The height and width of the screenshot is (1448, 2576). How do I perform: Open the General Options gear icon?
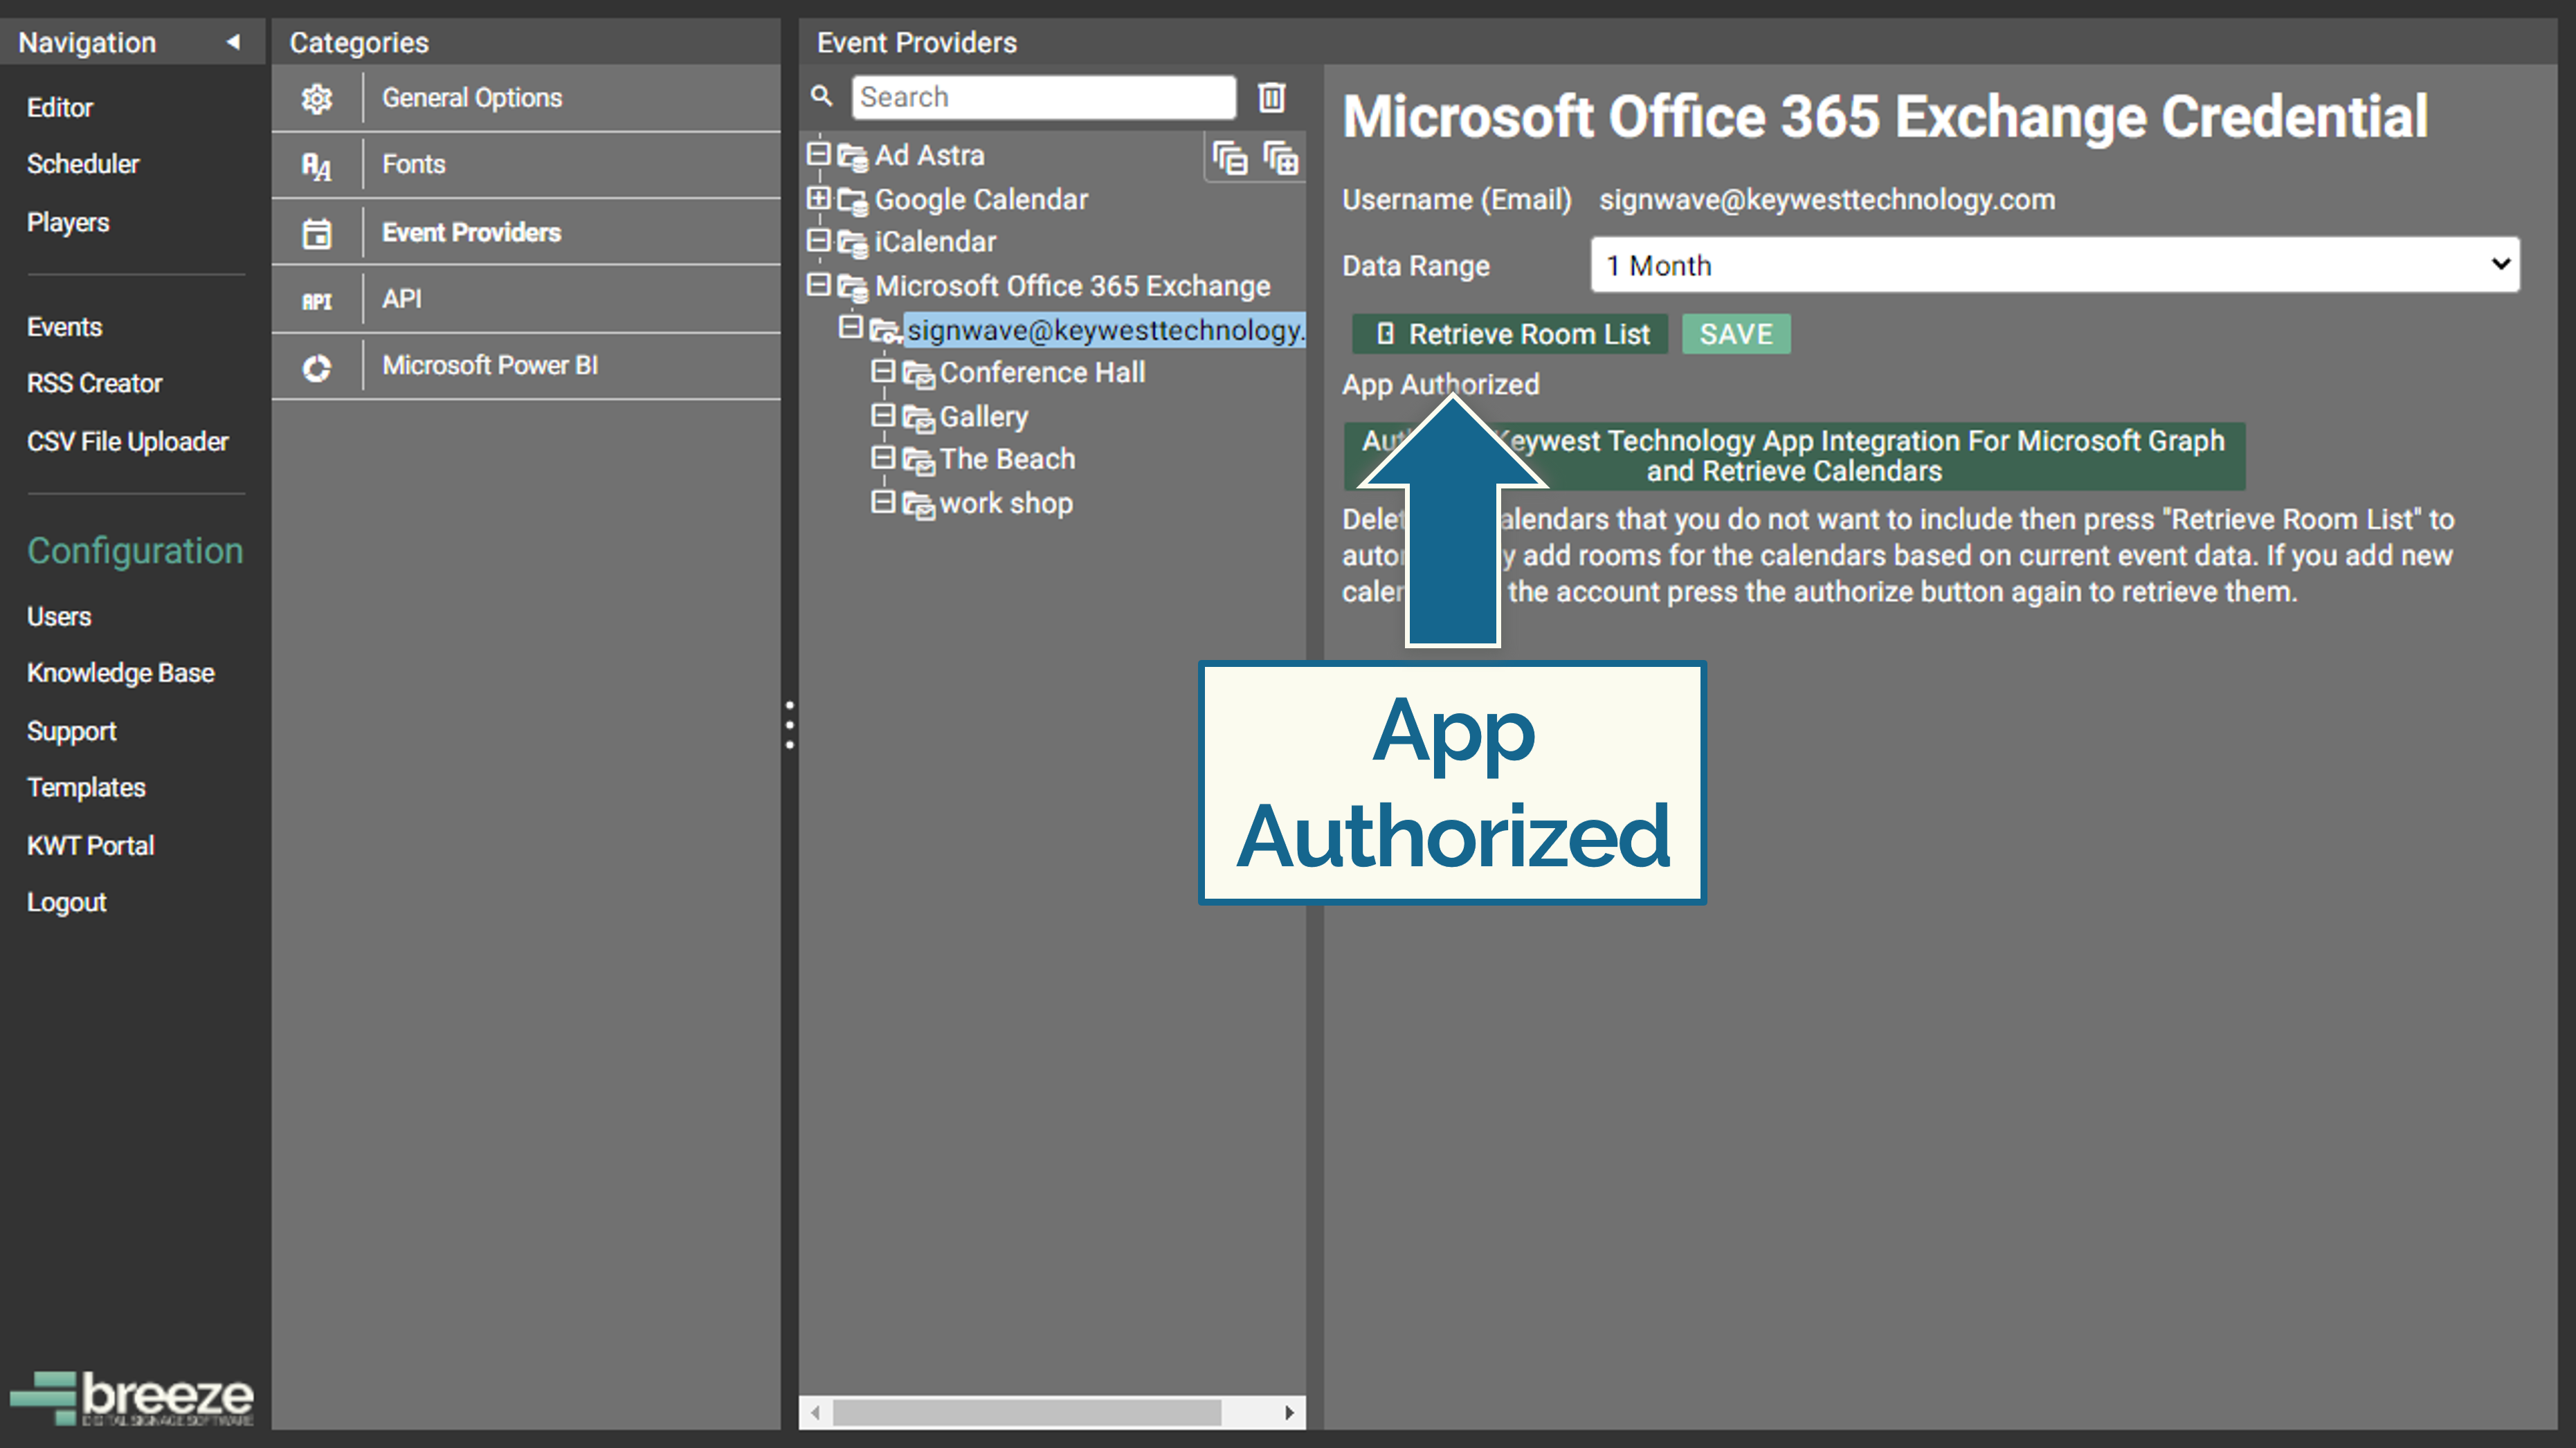(317, 98)
